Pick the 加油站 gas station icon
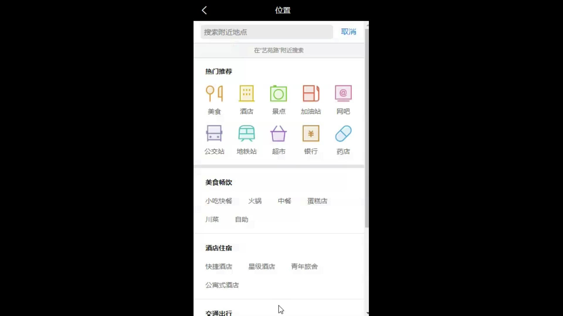 pyautogui.click(x=311, y=94)
